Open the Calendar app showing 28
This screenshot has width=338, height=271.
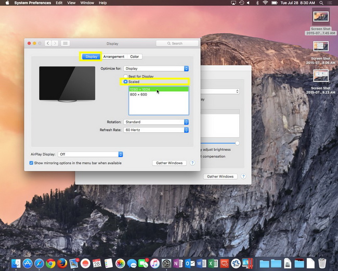pos(97,263)
